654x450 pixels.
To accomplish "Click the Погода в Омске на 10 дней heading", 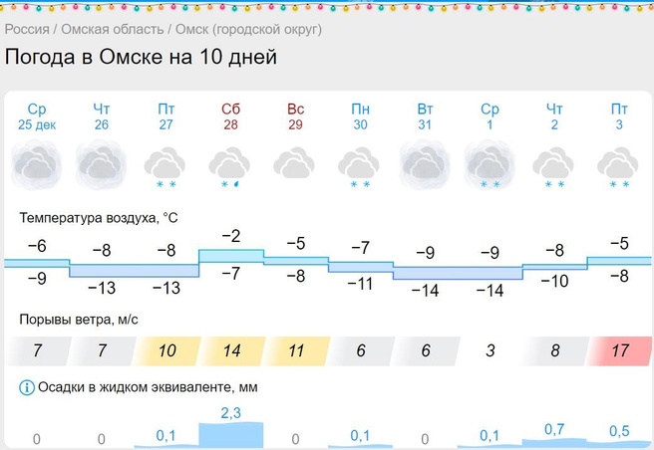I will click(x=141, y=57).
